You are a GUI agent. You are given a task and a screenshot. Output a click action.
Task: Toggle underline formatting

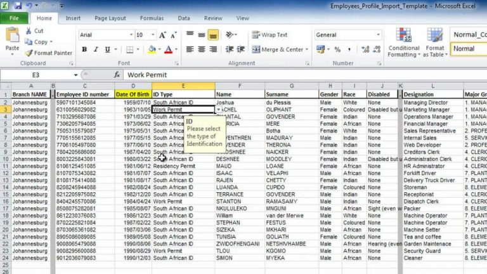click(107, 49)
